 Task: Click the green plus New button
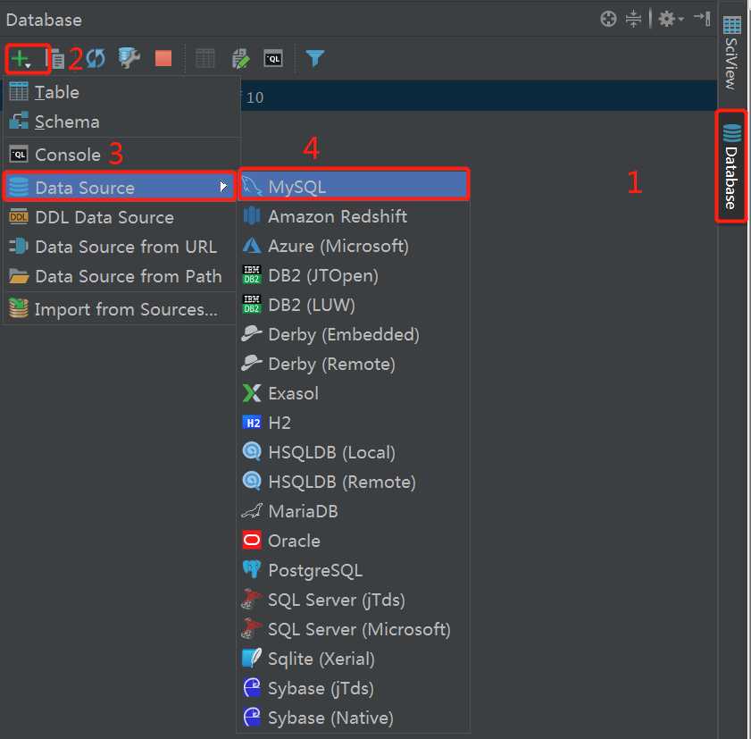click(x=21, y=59)
